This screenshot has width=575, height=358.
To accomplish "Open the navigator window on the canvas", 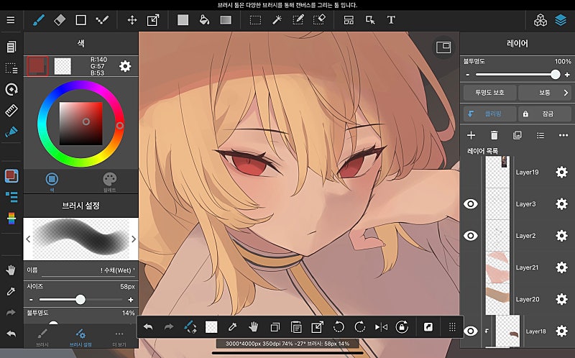I will tap(443, 47).
